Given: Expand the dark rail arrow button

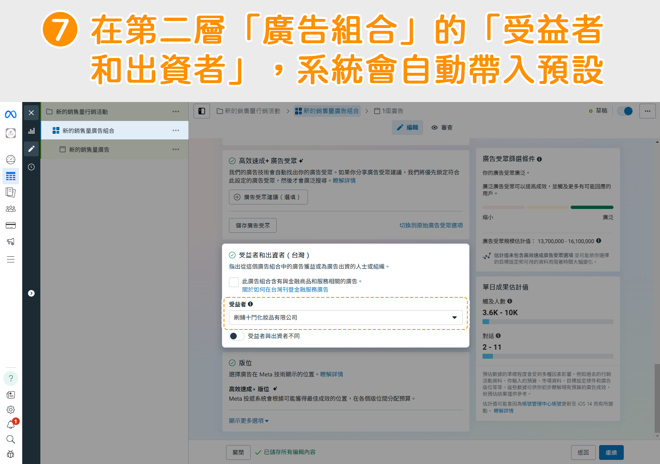Looking at the screenshot, I should click(31, 293).
